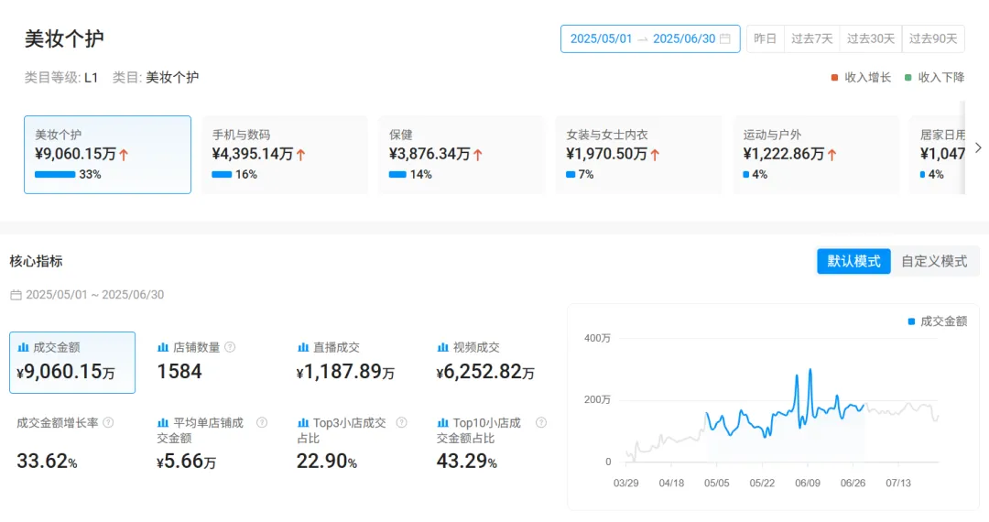Click the 06/09 chart axis label

(x=808, y=483)
